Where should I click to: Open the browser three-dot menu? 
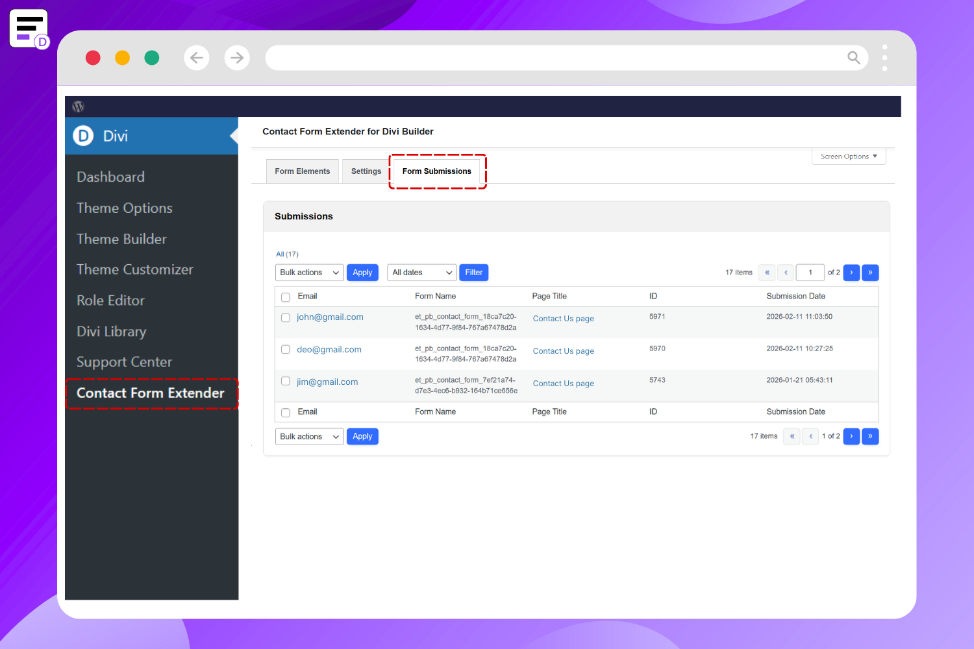pyautogui.click(x=884, y=58)
